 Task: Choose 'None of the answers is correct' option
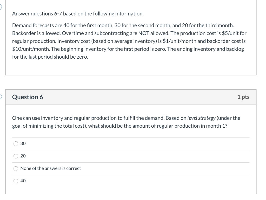(x=16, y=168)
